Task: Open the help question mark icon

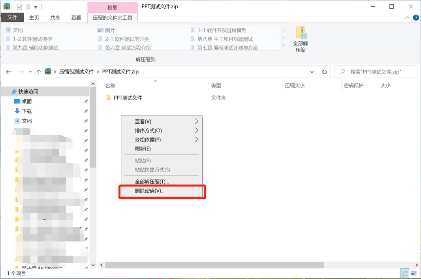Action: tap(415, 18)
